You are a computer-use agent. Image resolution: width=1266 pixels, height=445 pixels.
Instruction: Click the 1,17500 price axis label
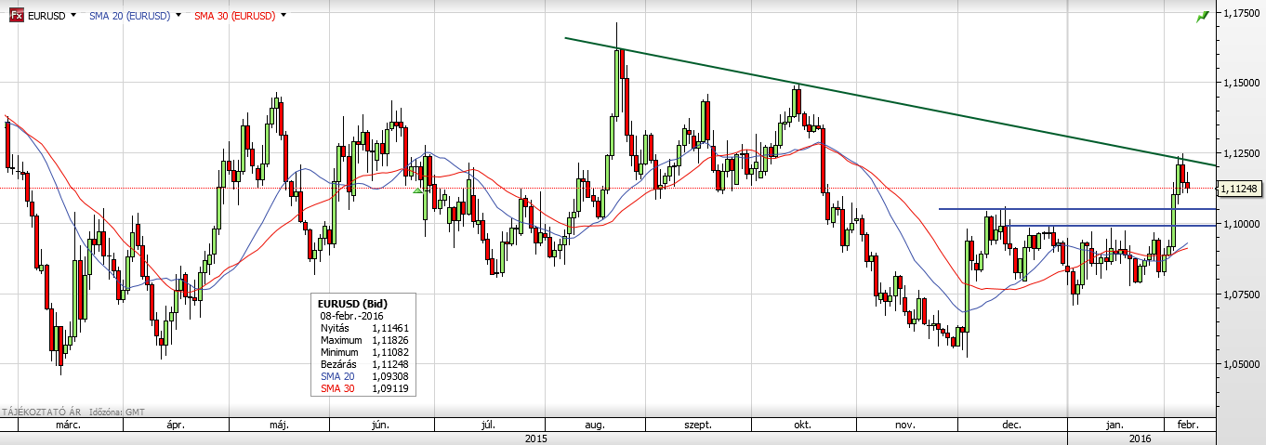point(1242,13)
